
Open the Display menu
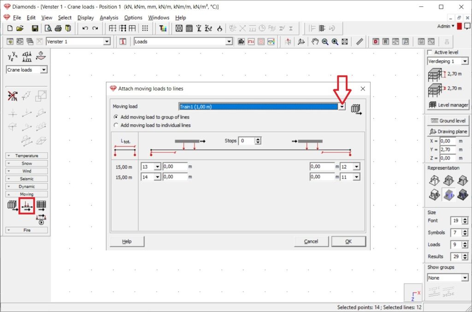pyautogui.click(x=85, y=17)
